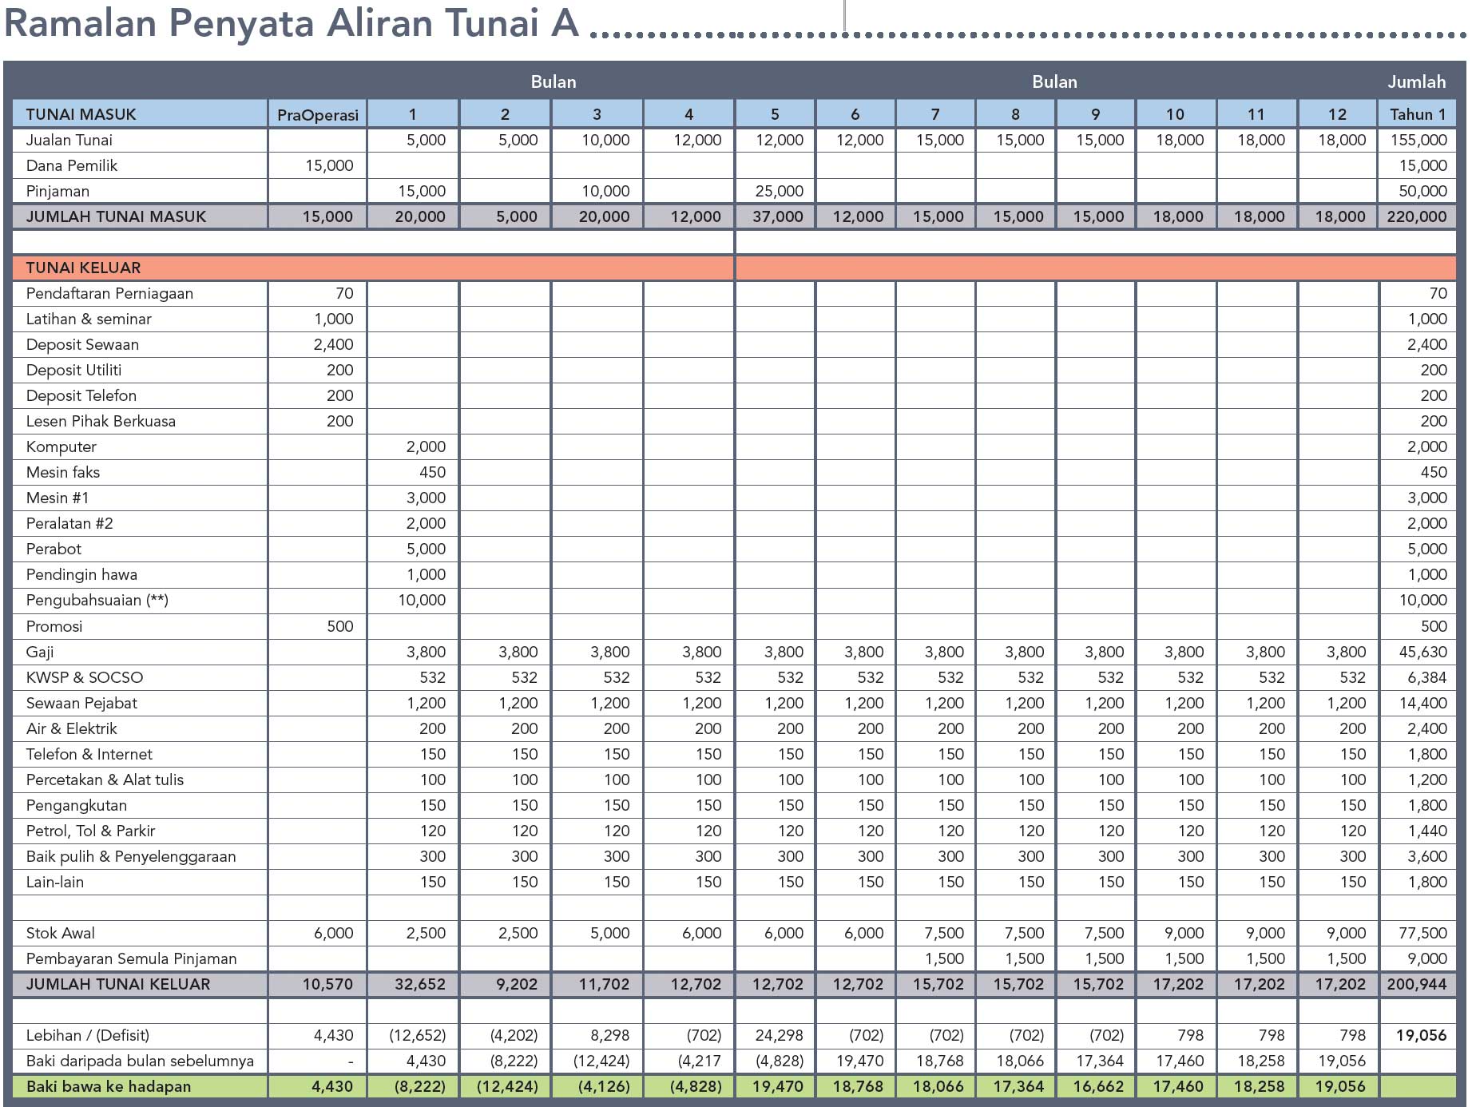Select the PraOperasi column header

318,114
